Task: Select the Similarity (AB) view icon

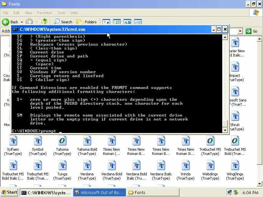Action: click(x=128, y=22)
